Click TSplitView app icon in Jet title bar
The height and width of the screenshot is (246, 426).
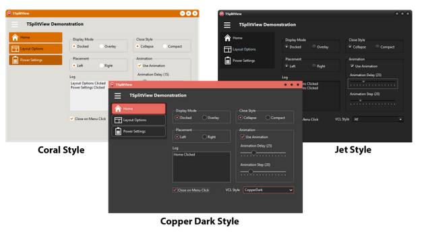[222, 13]
